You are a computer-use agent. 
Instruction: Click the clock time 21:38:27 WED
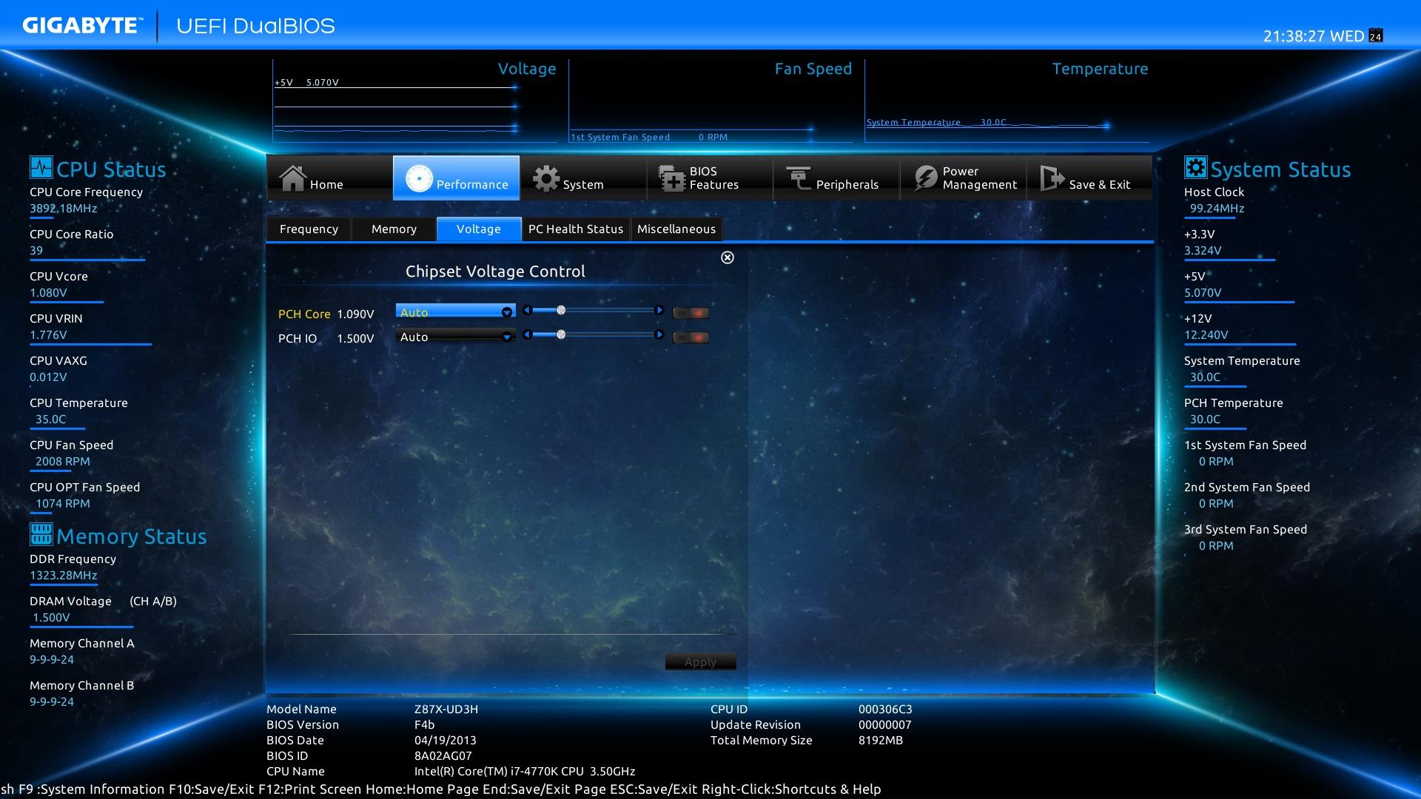click(x=1314, y=36)
